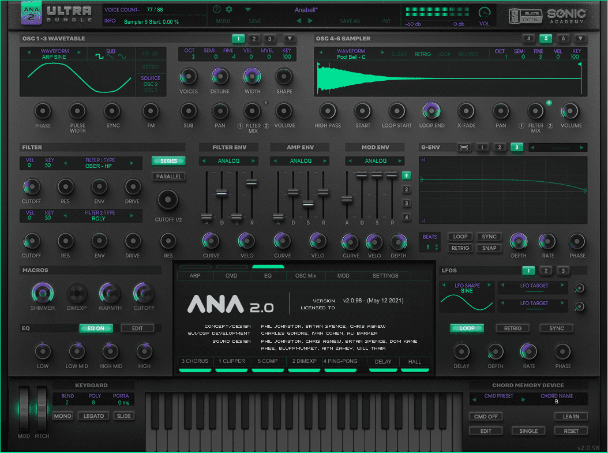
Task: Click next waveform arrow in OSC 4-6 sampler
Action: tap(382, 52)
